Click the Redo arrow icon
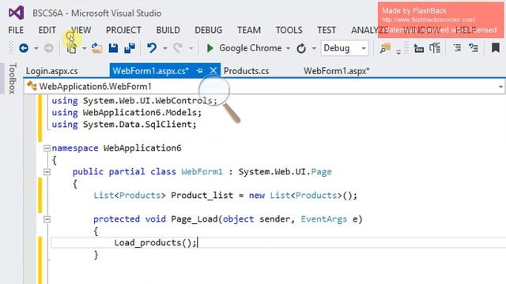The width and height of the screenshot is (506, 284). (x=178, y=48)
